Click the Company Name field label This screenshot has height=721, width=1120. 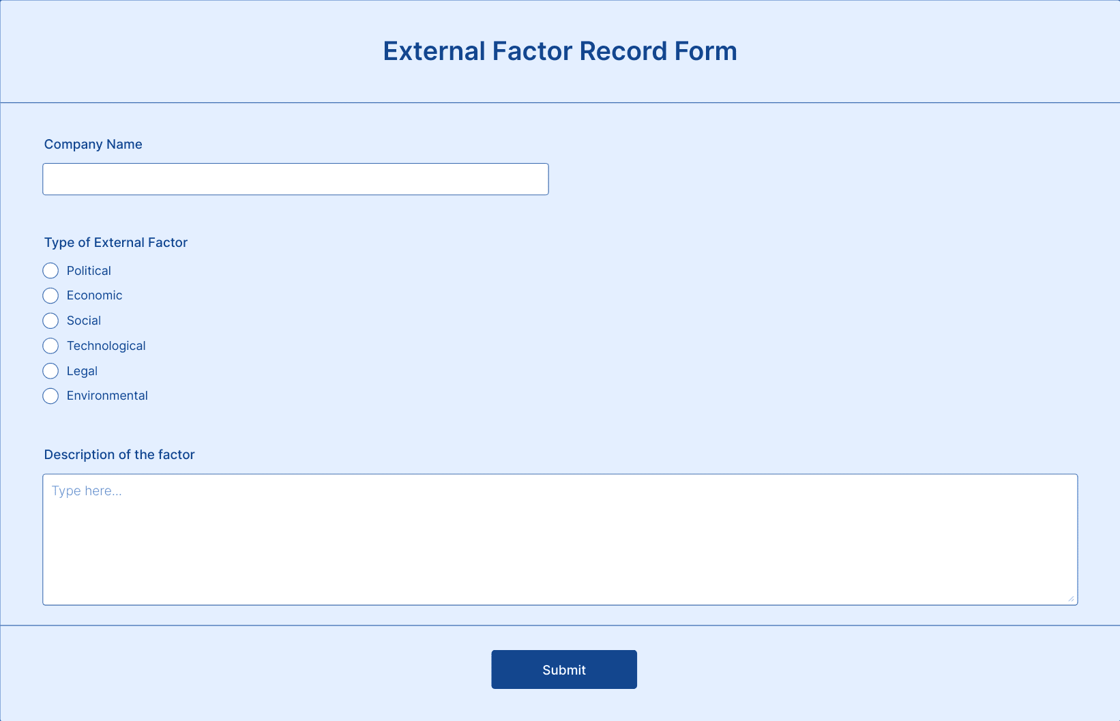[93, 144]
